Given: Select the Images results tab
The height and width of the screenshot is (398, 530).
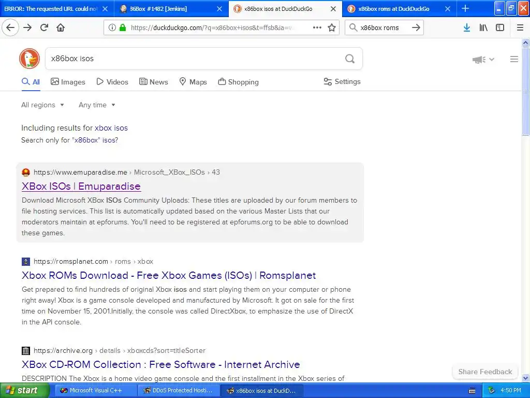Looking at the screenshot, I should (68, 82).
